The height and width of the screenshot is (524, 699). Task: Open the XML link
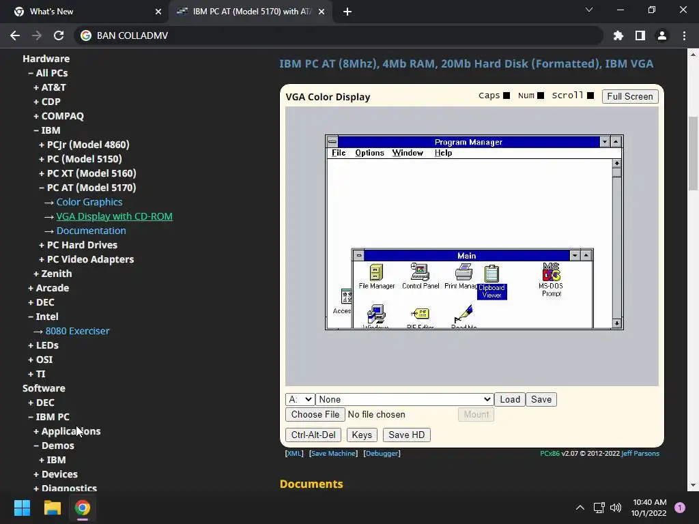pos(294,453)
